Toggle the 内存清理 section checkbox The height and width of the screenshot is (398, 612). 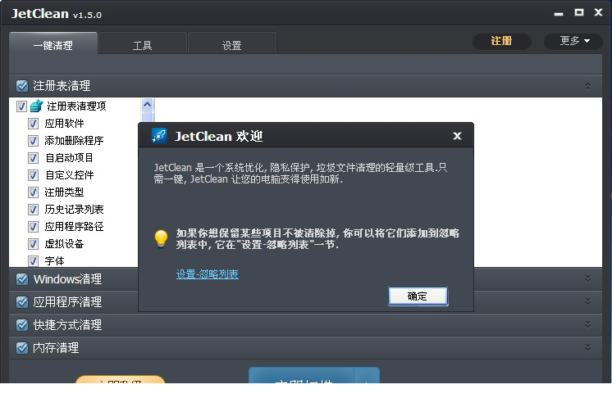click(x=22, y=348)
